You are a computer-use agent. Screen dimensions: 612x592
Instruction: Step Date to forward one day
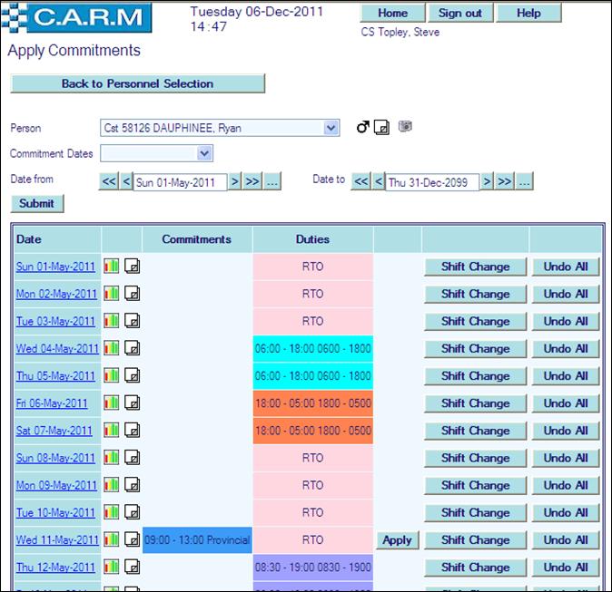(487, 181)
